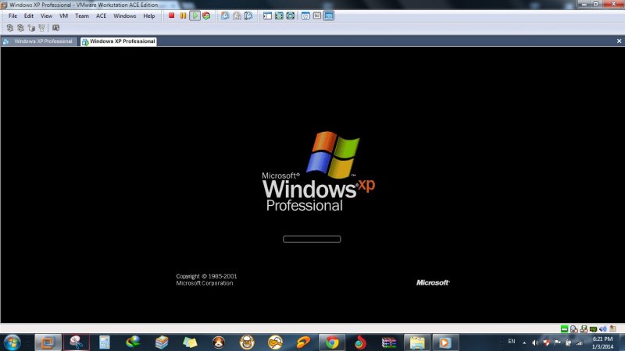Click the floppy device status icon
625x351 pixels.
[x=584, y=328]
